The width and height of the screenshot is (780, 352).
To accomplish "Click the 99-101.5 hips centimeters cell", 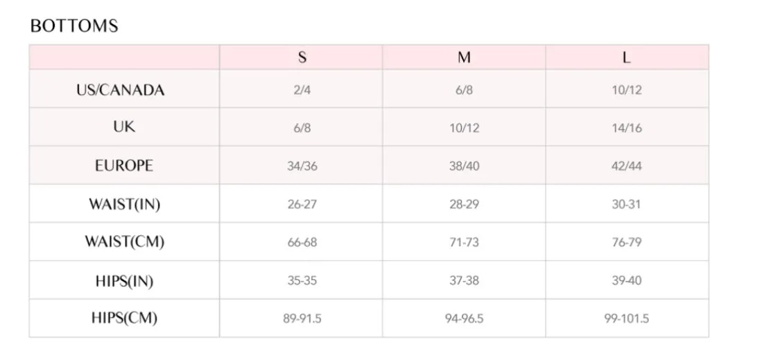I will click(x=627, y=319).
